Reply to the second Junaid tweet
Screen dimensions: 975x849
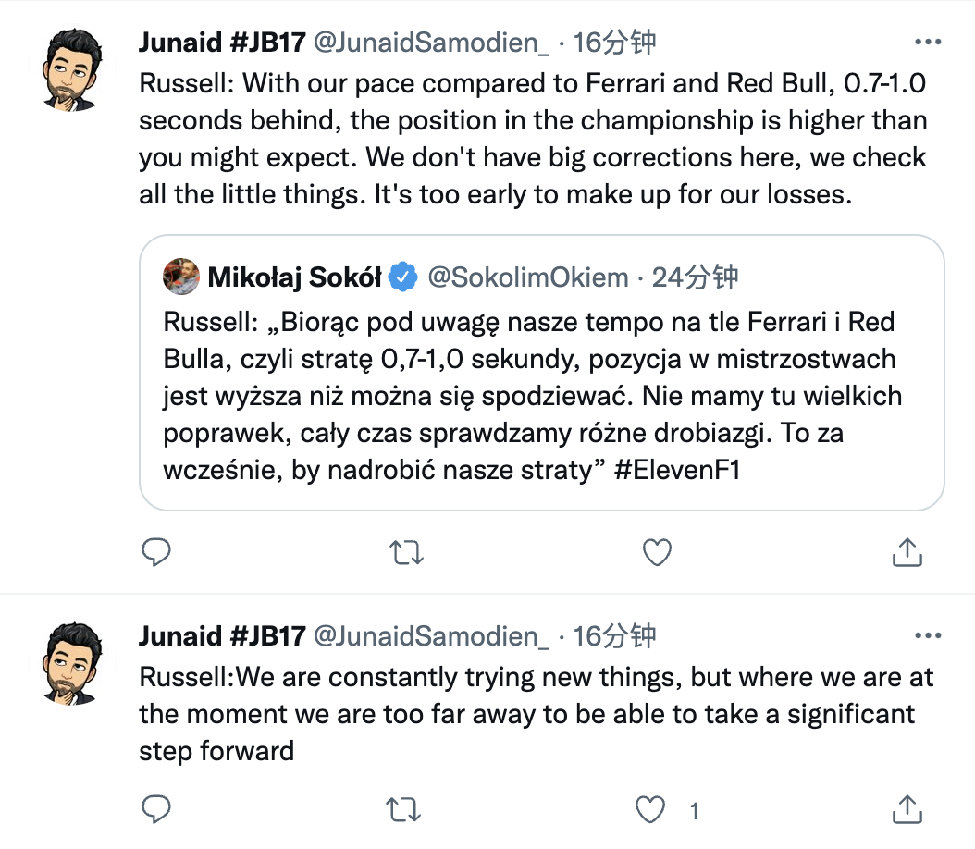coord(156,810)
